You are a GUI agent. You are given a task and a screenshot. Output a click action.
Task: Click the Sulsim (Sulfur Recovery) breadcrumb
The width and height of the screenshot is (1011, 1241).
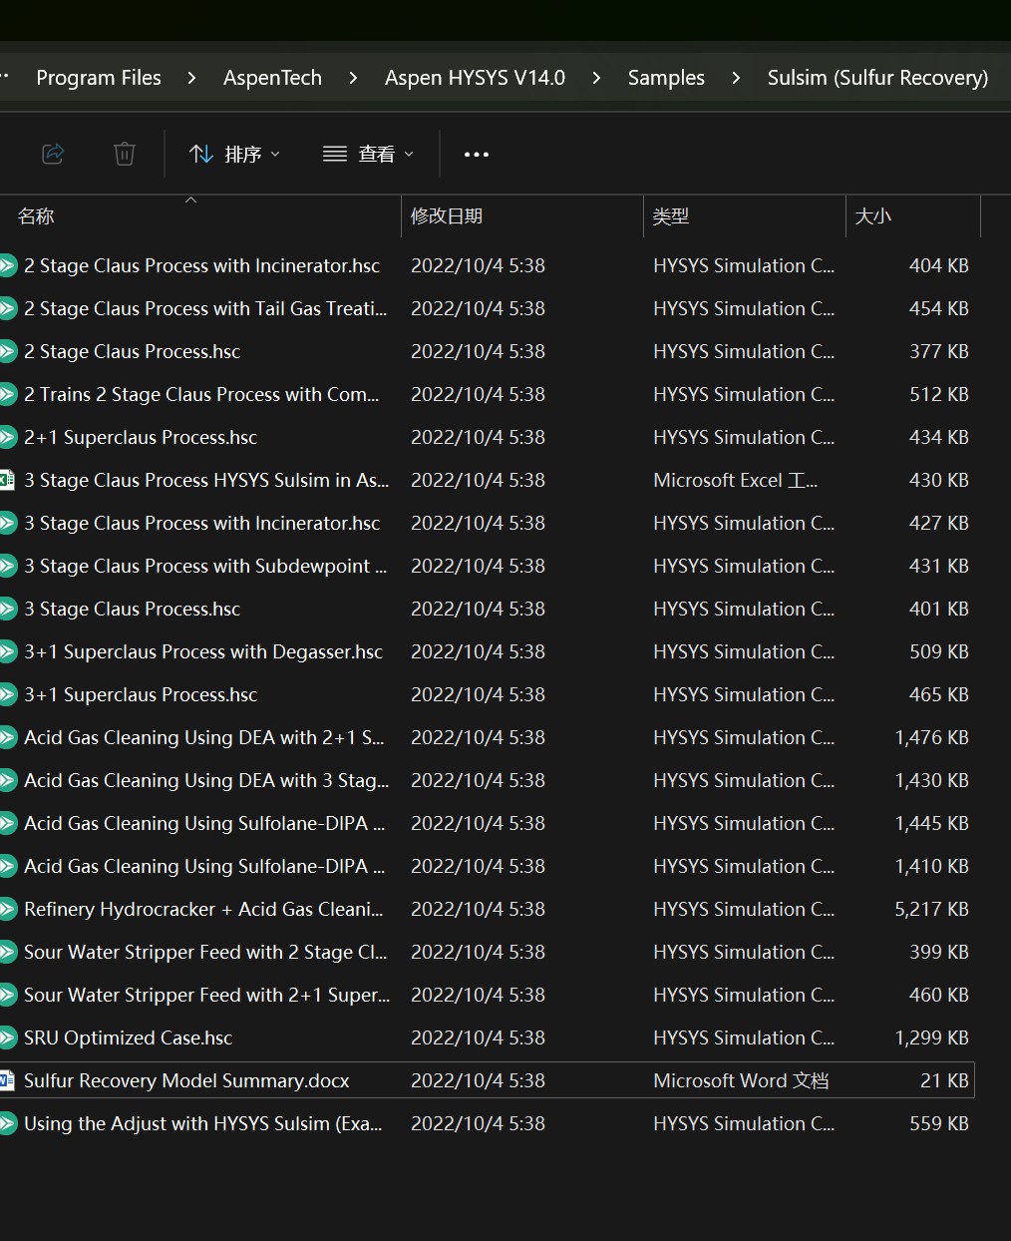pyautogui.click(x=877, y=78)
